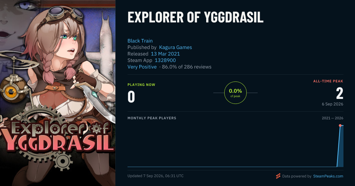
Task: Click the playing now count 0
Action: click(131, 97)
